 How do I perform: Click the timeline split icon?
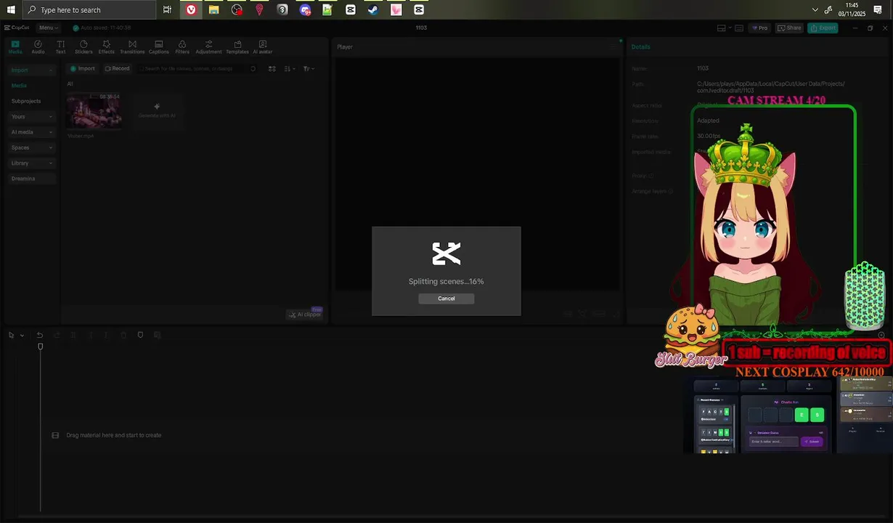coord(73,335)
